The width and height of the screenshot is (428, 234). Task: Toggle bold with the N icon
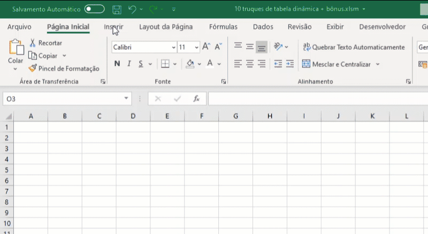point(117,64)
